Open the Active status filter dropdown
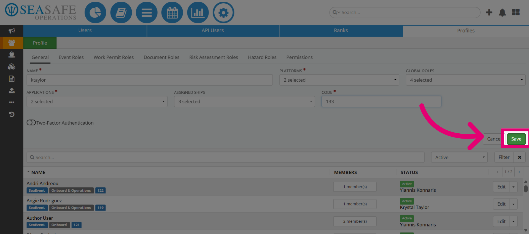The width and height of the screenshot is (529, 234). (459, 157)
